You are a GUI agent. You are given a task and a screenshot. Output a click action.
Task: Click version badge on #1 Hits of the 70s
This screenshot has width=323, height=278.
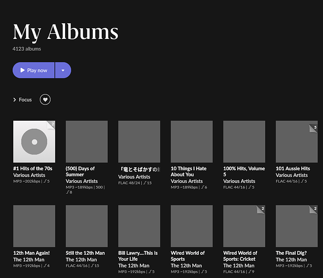51,125
